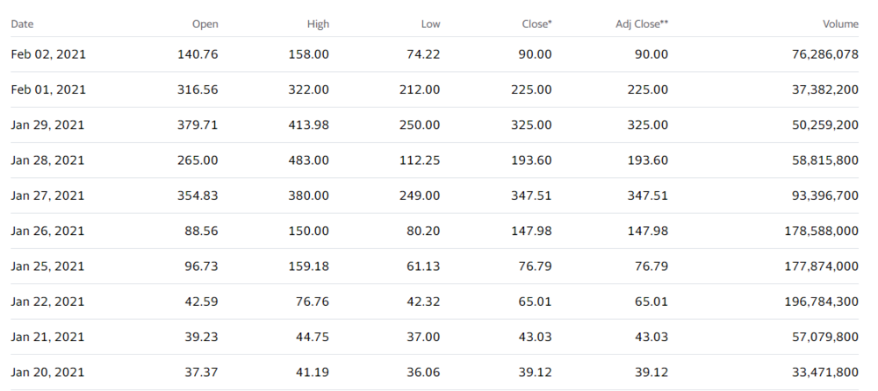Select the 43.03 adjusted close on Jan 21
This screenshot has width=878, height=391.
pos(651,338)
